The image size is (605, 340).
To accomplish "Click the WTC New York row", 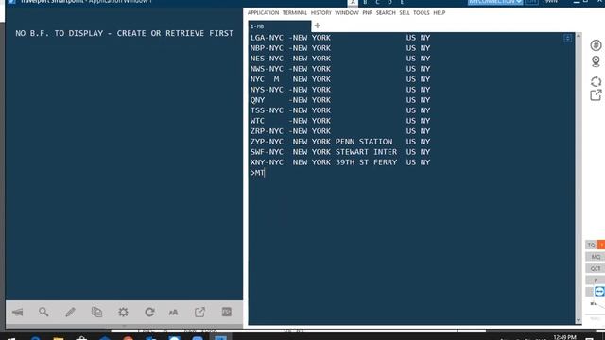I will pyautogui.click(x=340, y=121).
